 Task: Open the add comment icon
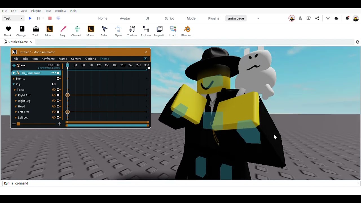pyautogui.click(x=309, y=18)
